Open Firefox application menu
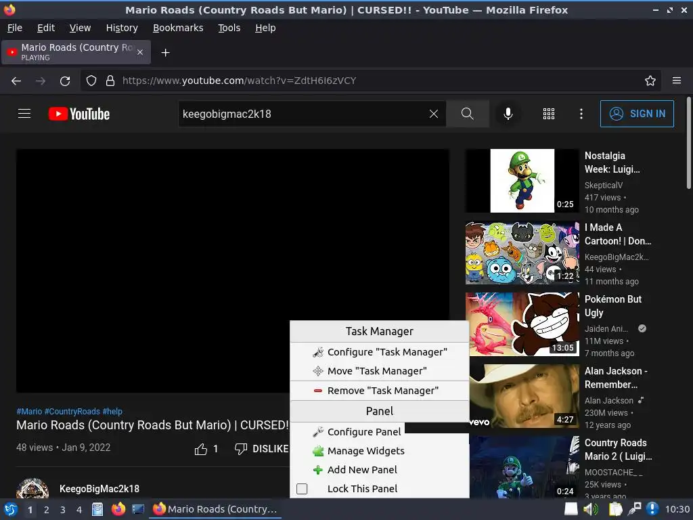 point(677,81)
